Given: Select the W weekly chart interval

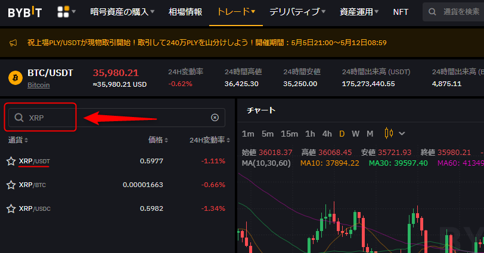Looking at the screenshot, I should [356, 134].
